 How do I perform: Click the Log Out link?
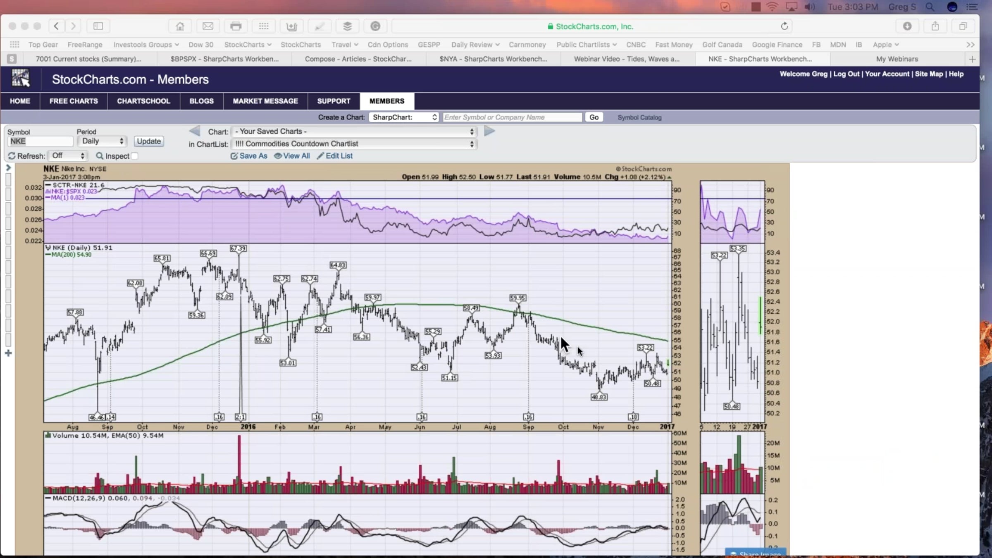(846, 74)
